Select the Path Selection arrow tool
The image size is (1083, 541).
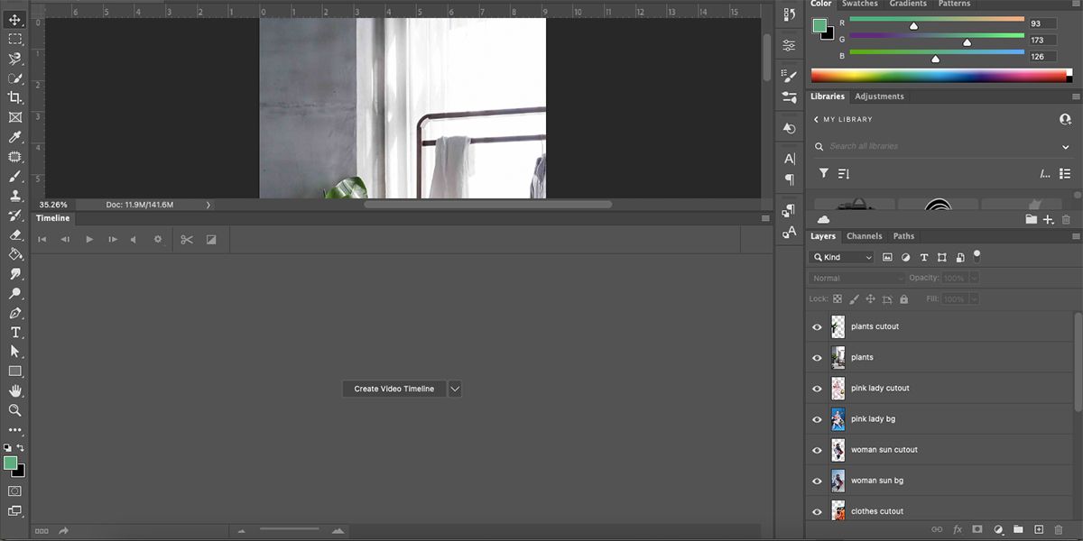coord(15,352)
